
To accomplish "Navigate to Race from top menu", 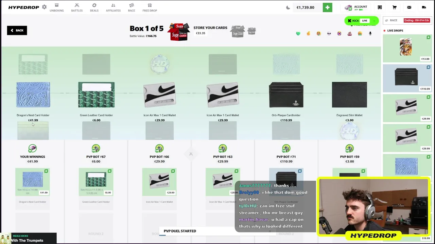I will pos(132,7).
